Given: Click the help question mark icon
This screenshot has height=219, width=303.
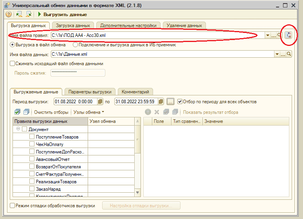Looking at the screenshot, I should (x=8, y=15).
